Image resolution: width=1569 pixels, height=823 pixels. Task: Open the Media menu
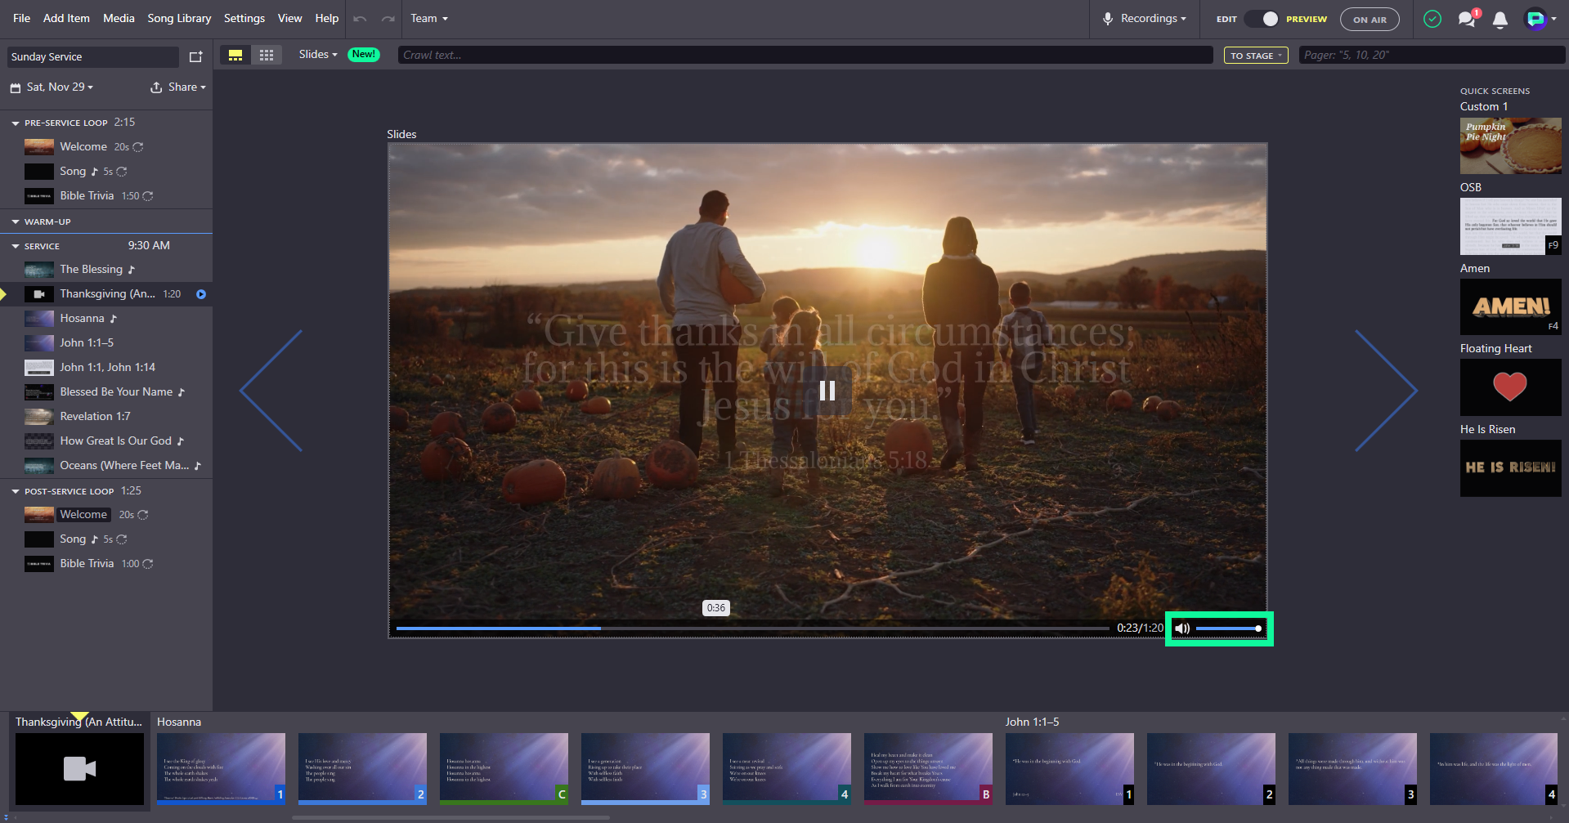coord(119,19)
